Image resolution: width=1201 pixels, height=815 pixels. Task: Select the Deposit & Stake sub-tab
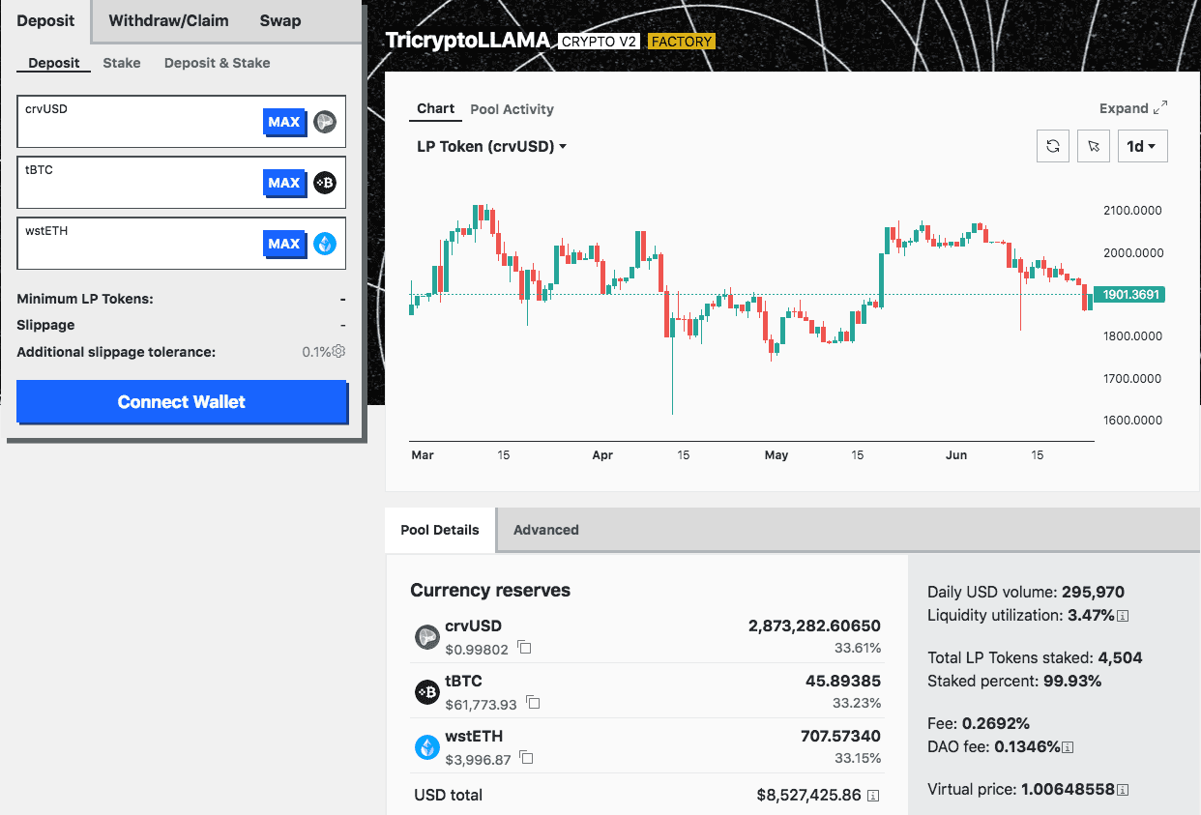(x=217, y=63)
